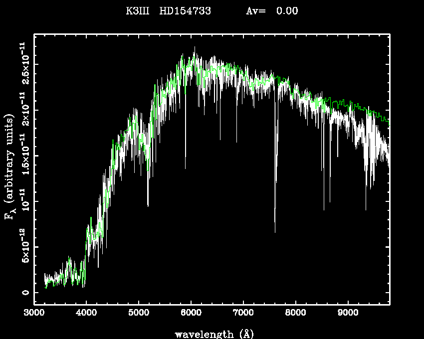Click the 2×10⁻¹¹ y-axis tick label
This screenshot has height=339, width=424.
click(x=24, y=109)
